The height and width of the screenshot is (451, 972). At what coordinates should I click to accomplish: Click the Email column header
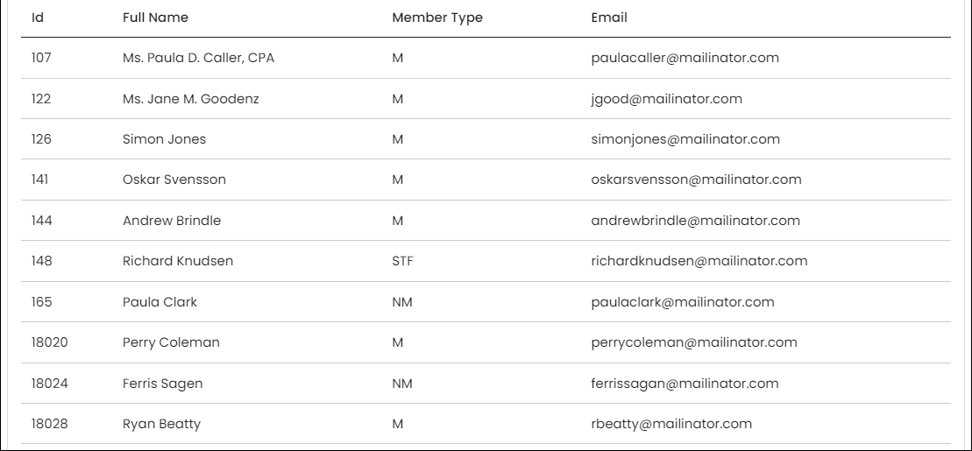pyautogui.click(x=609, y=18)
